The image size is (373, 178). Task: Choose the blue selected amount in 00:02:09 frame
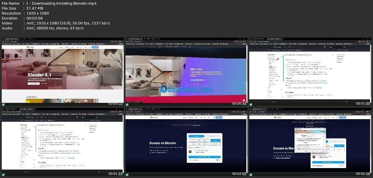pos(215,140)
